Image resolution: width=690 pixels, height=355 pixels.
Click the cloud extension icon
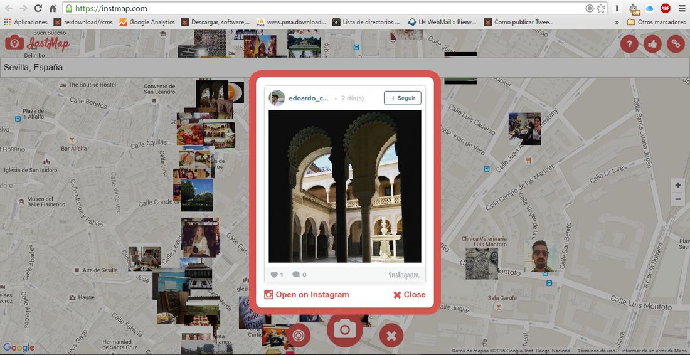click(x=649, y=8)
